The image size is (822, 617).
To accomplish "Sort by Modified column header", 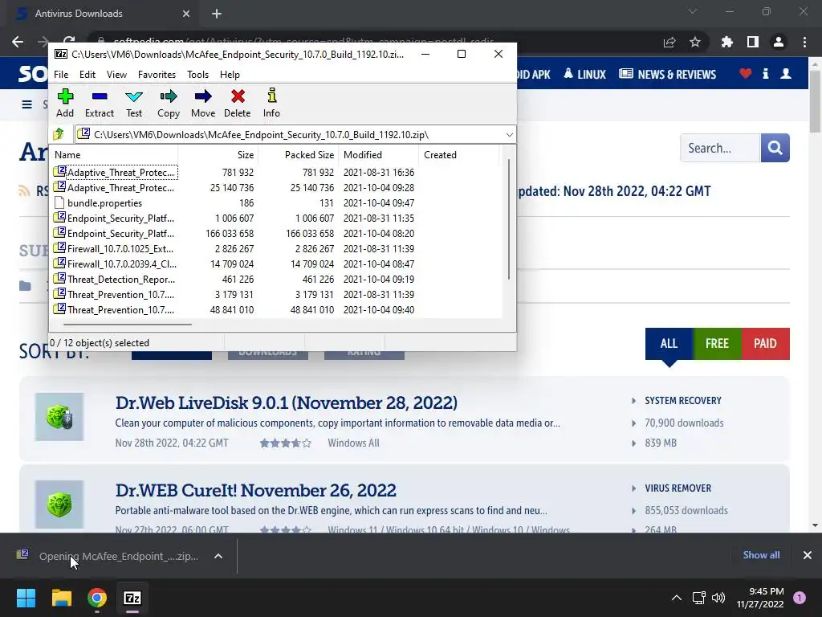I will 378,155.
